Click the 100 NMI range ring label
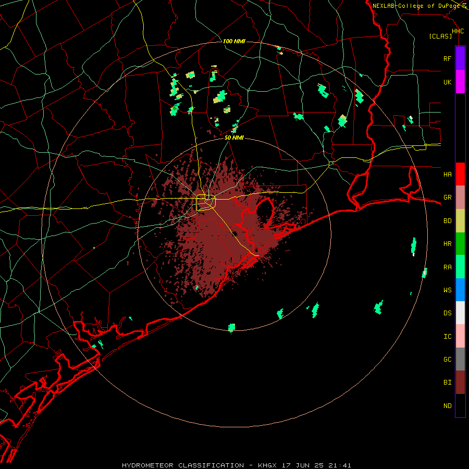This screenshot has height=469, width=469. coord(234,41)
